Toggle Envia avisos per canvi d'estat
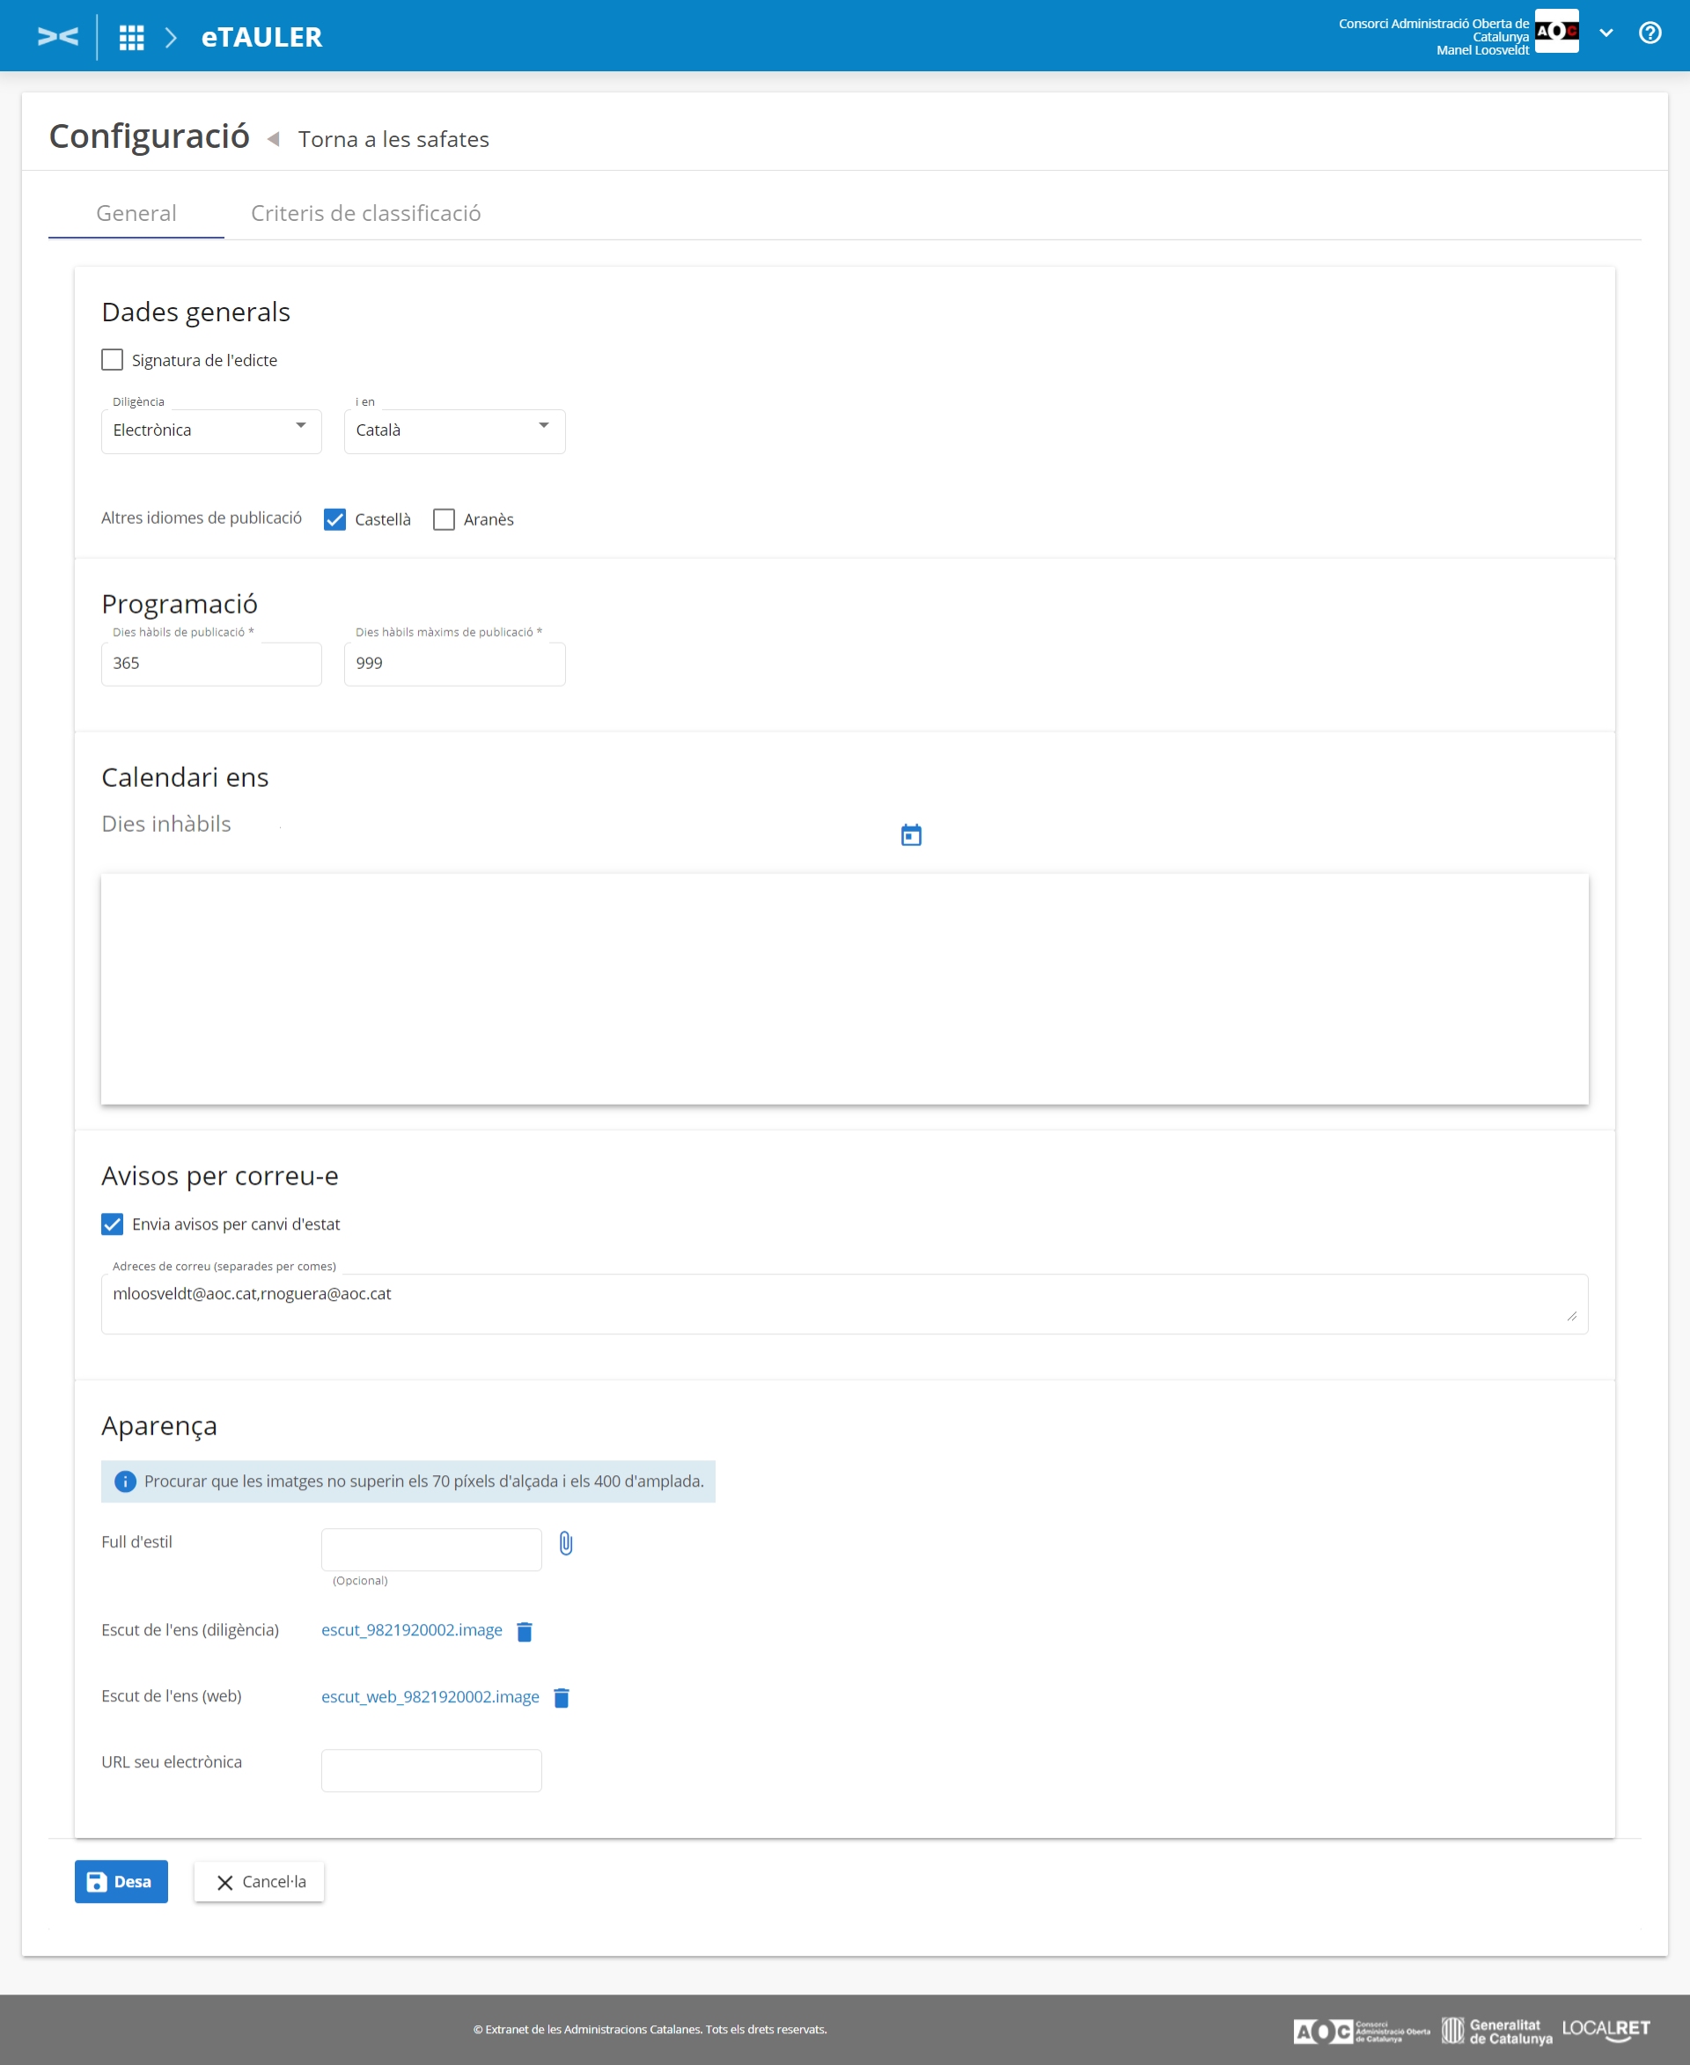The width and height of the screenshot is (1690, 2065). click(112, 1224)
